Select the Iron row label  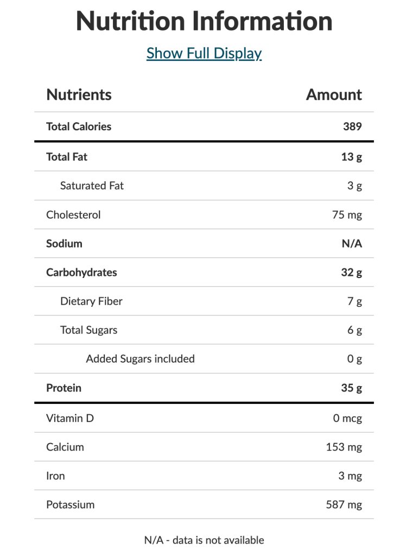55,476
